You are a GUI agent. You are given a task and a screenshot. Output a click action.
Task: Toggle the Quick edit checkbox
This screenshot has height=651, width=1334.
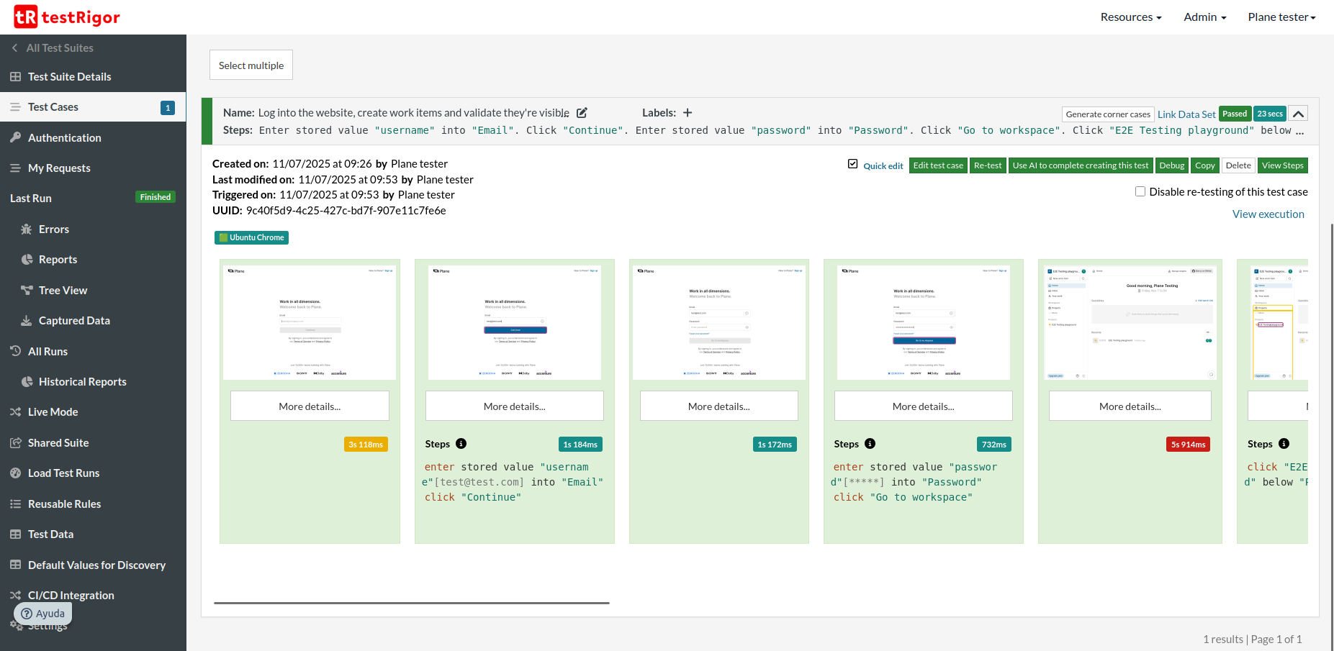click(x=853, y=165)
